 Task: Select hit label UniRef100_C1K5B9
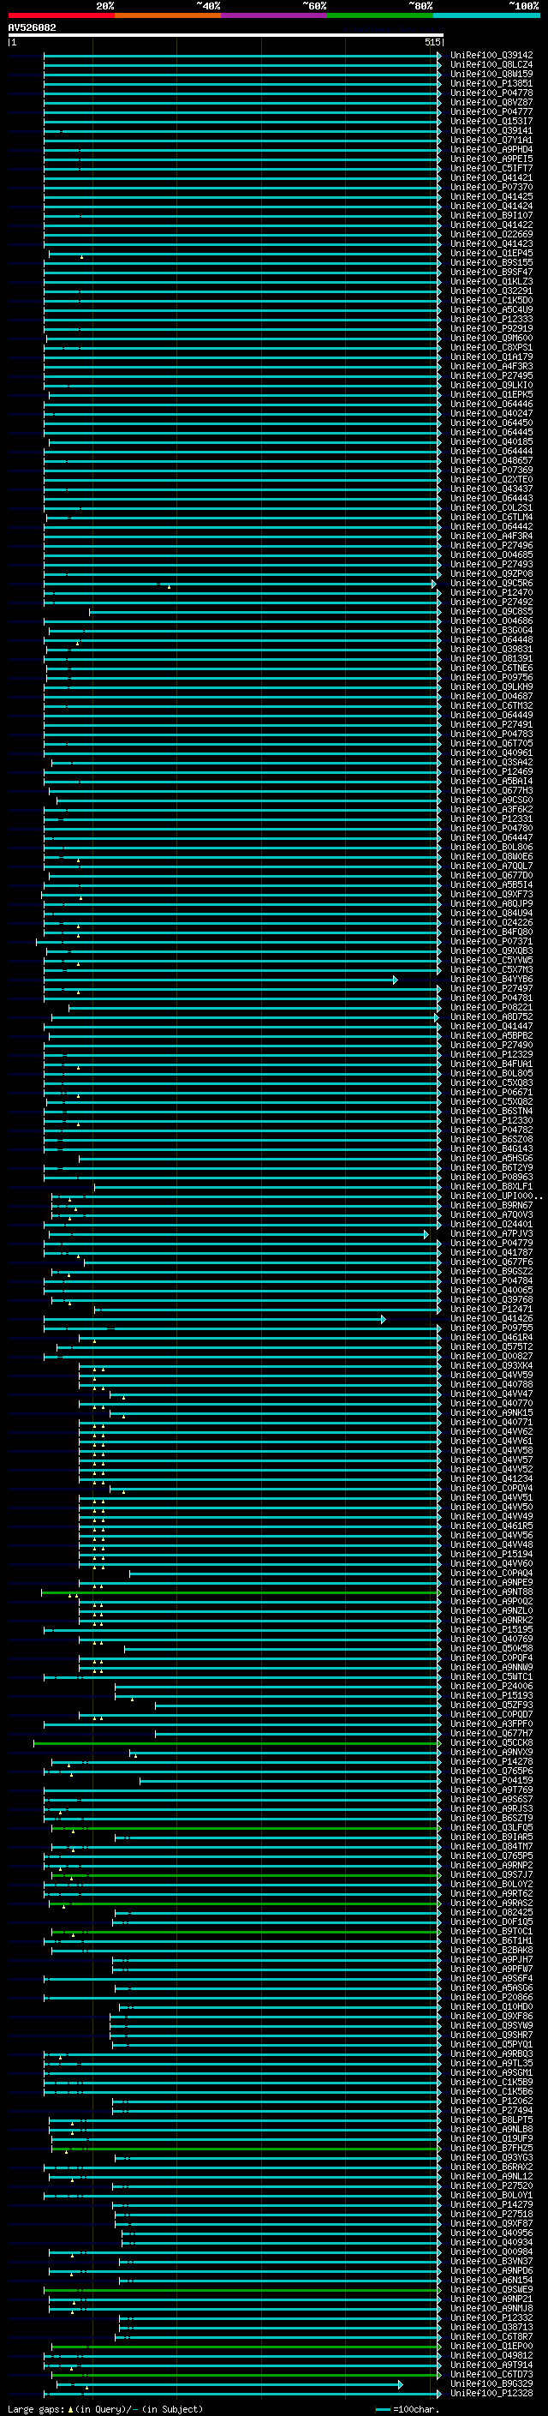491,2082
